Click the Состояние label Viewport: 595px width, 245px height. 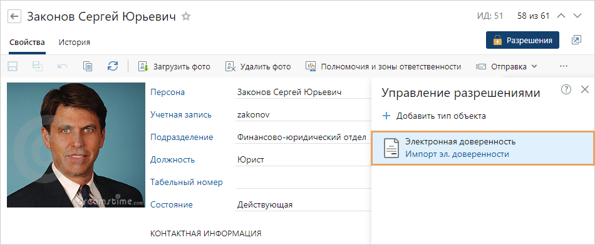click(172, 204)
